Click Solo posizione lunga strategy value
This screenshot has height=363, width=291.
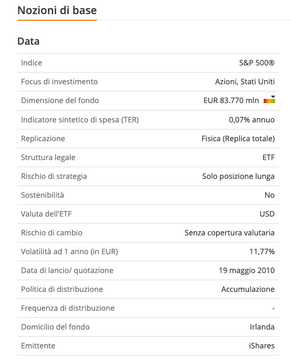click(x=238, y=176)
